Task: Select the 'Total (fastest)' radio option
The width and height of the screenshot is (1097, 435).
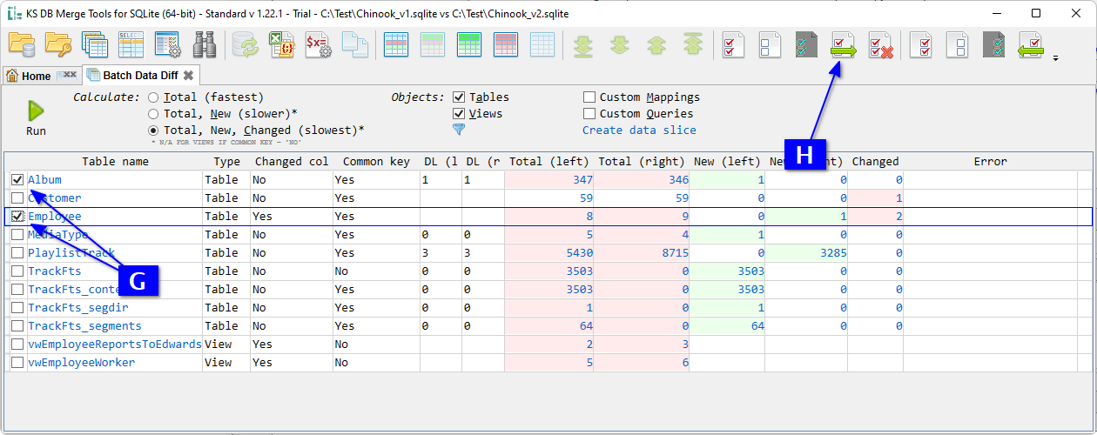Action: coord(153,97)
